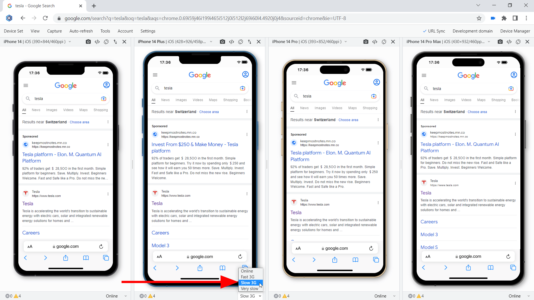534x300 pixels.
Task: Take screenshot of the iPhone 14 device
Action: (x=88, y=42)
